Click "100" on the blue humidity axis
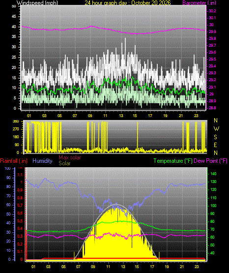This screenshot has height=273, width=229. point(8,169)
